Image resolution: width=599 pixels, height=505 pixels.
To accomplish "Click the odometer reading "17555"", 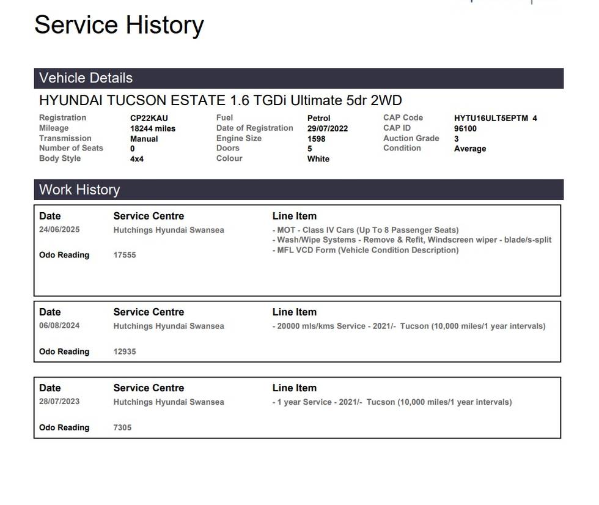I will point(125,255).
